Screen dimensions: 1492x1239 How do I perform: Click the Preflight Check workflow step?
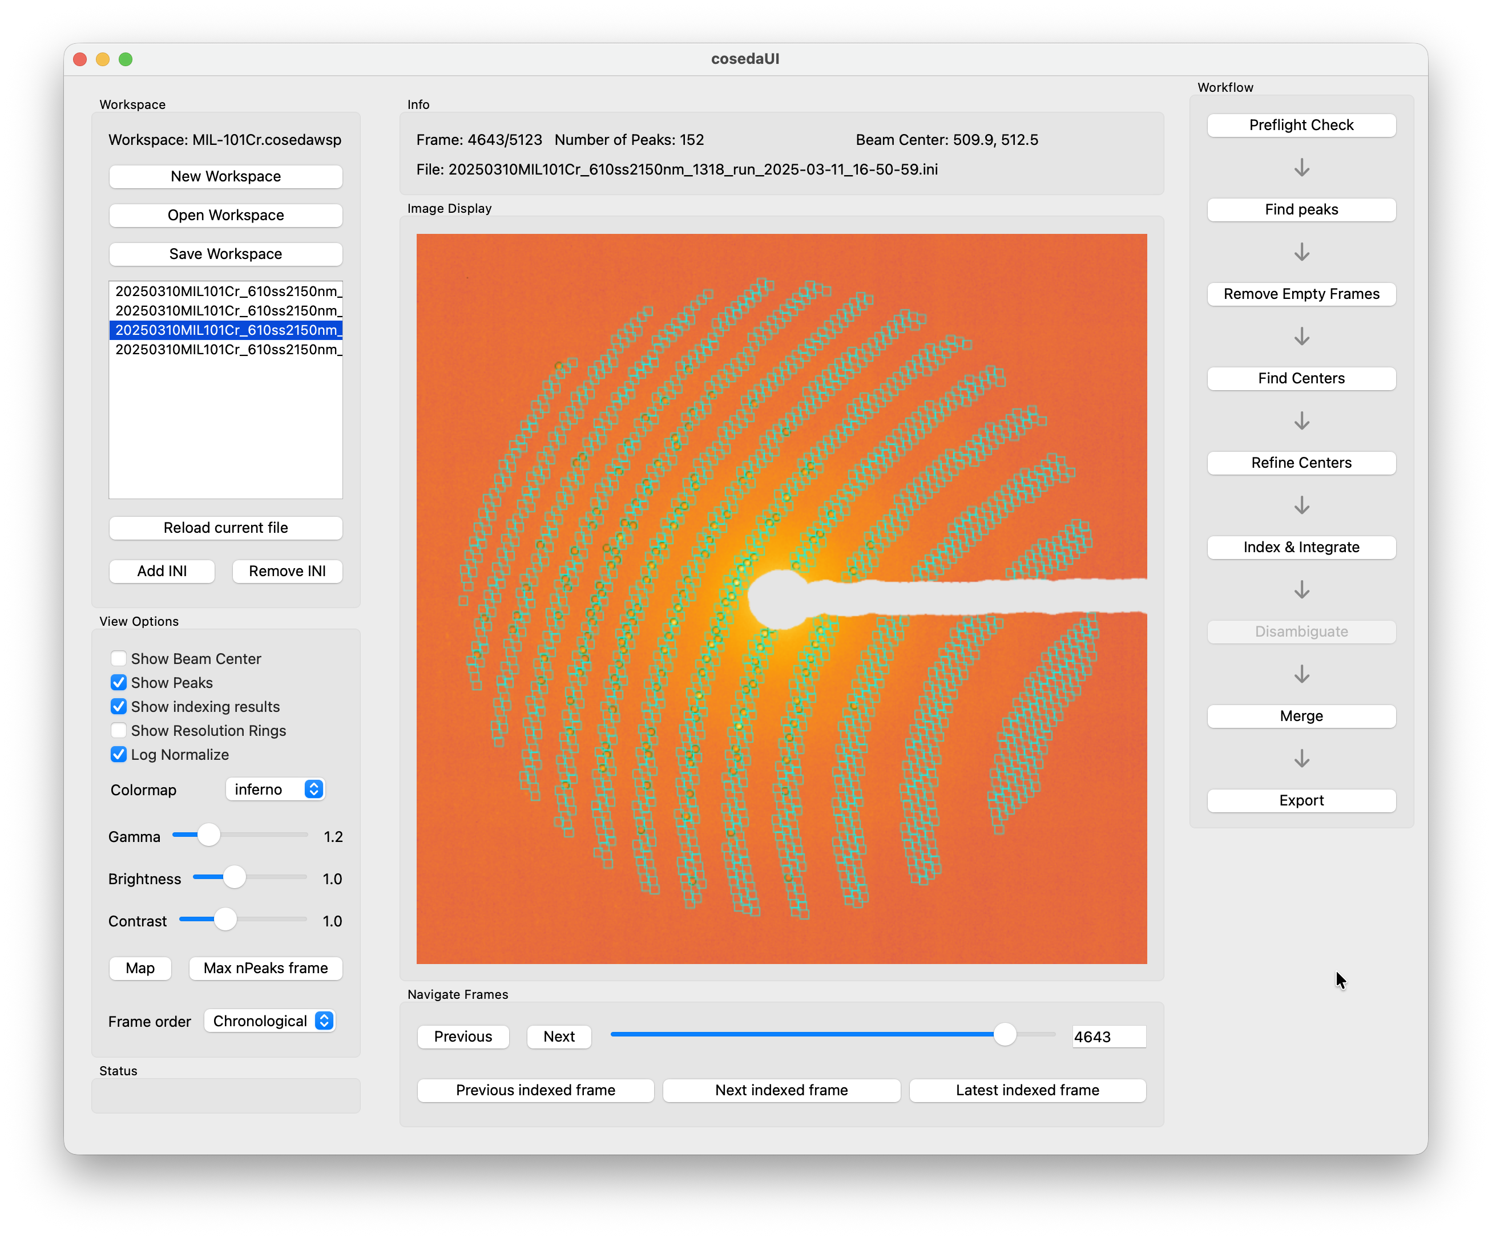pyautogui.click(x=1301, y=125)
